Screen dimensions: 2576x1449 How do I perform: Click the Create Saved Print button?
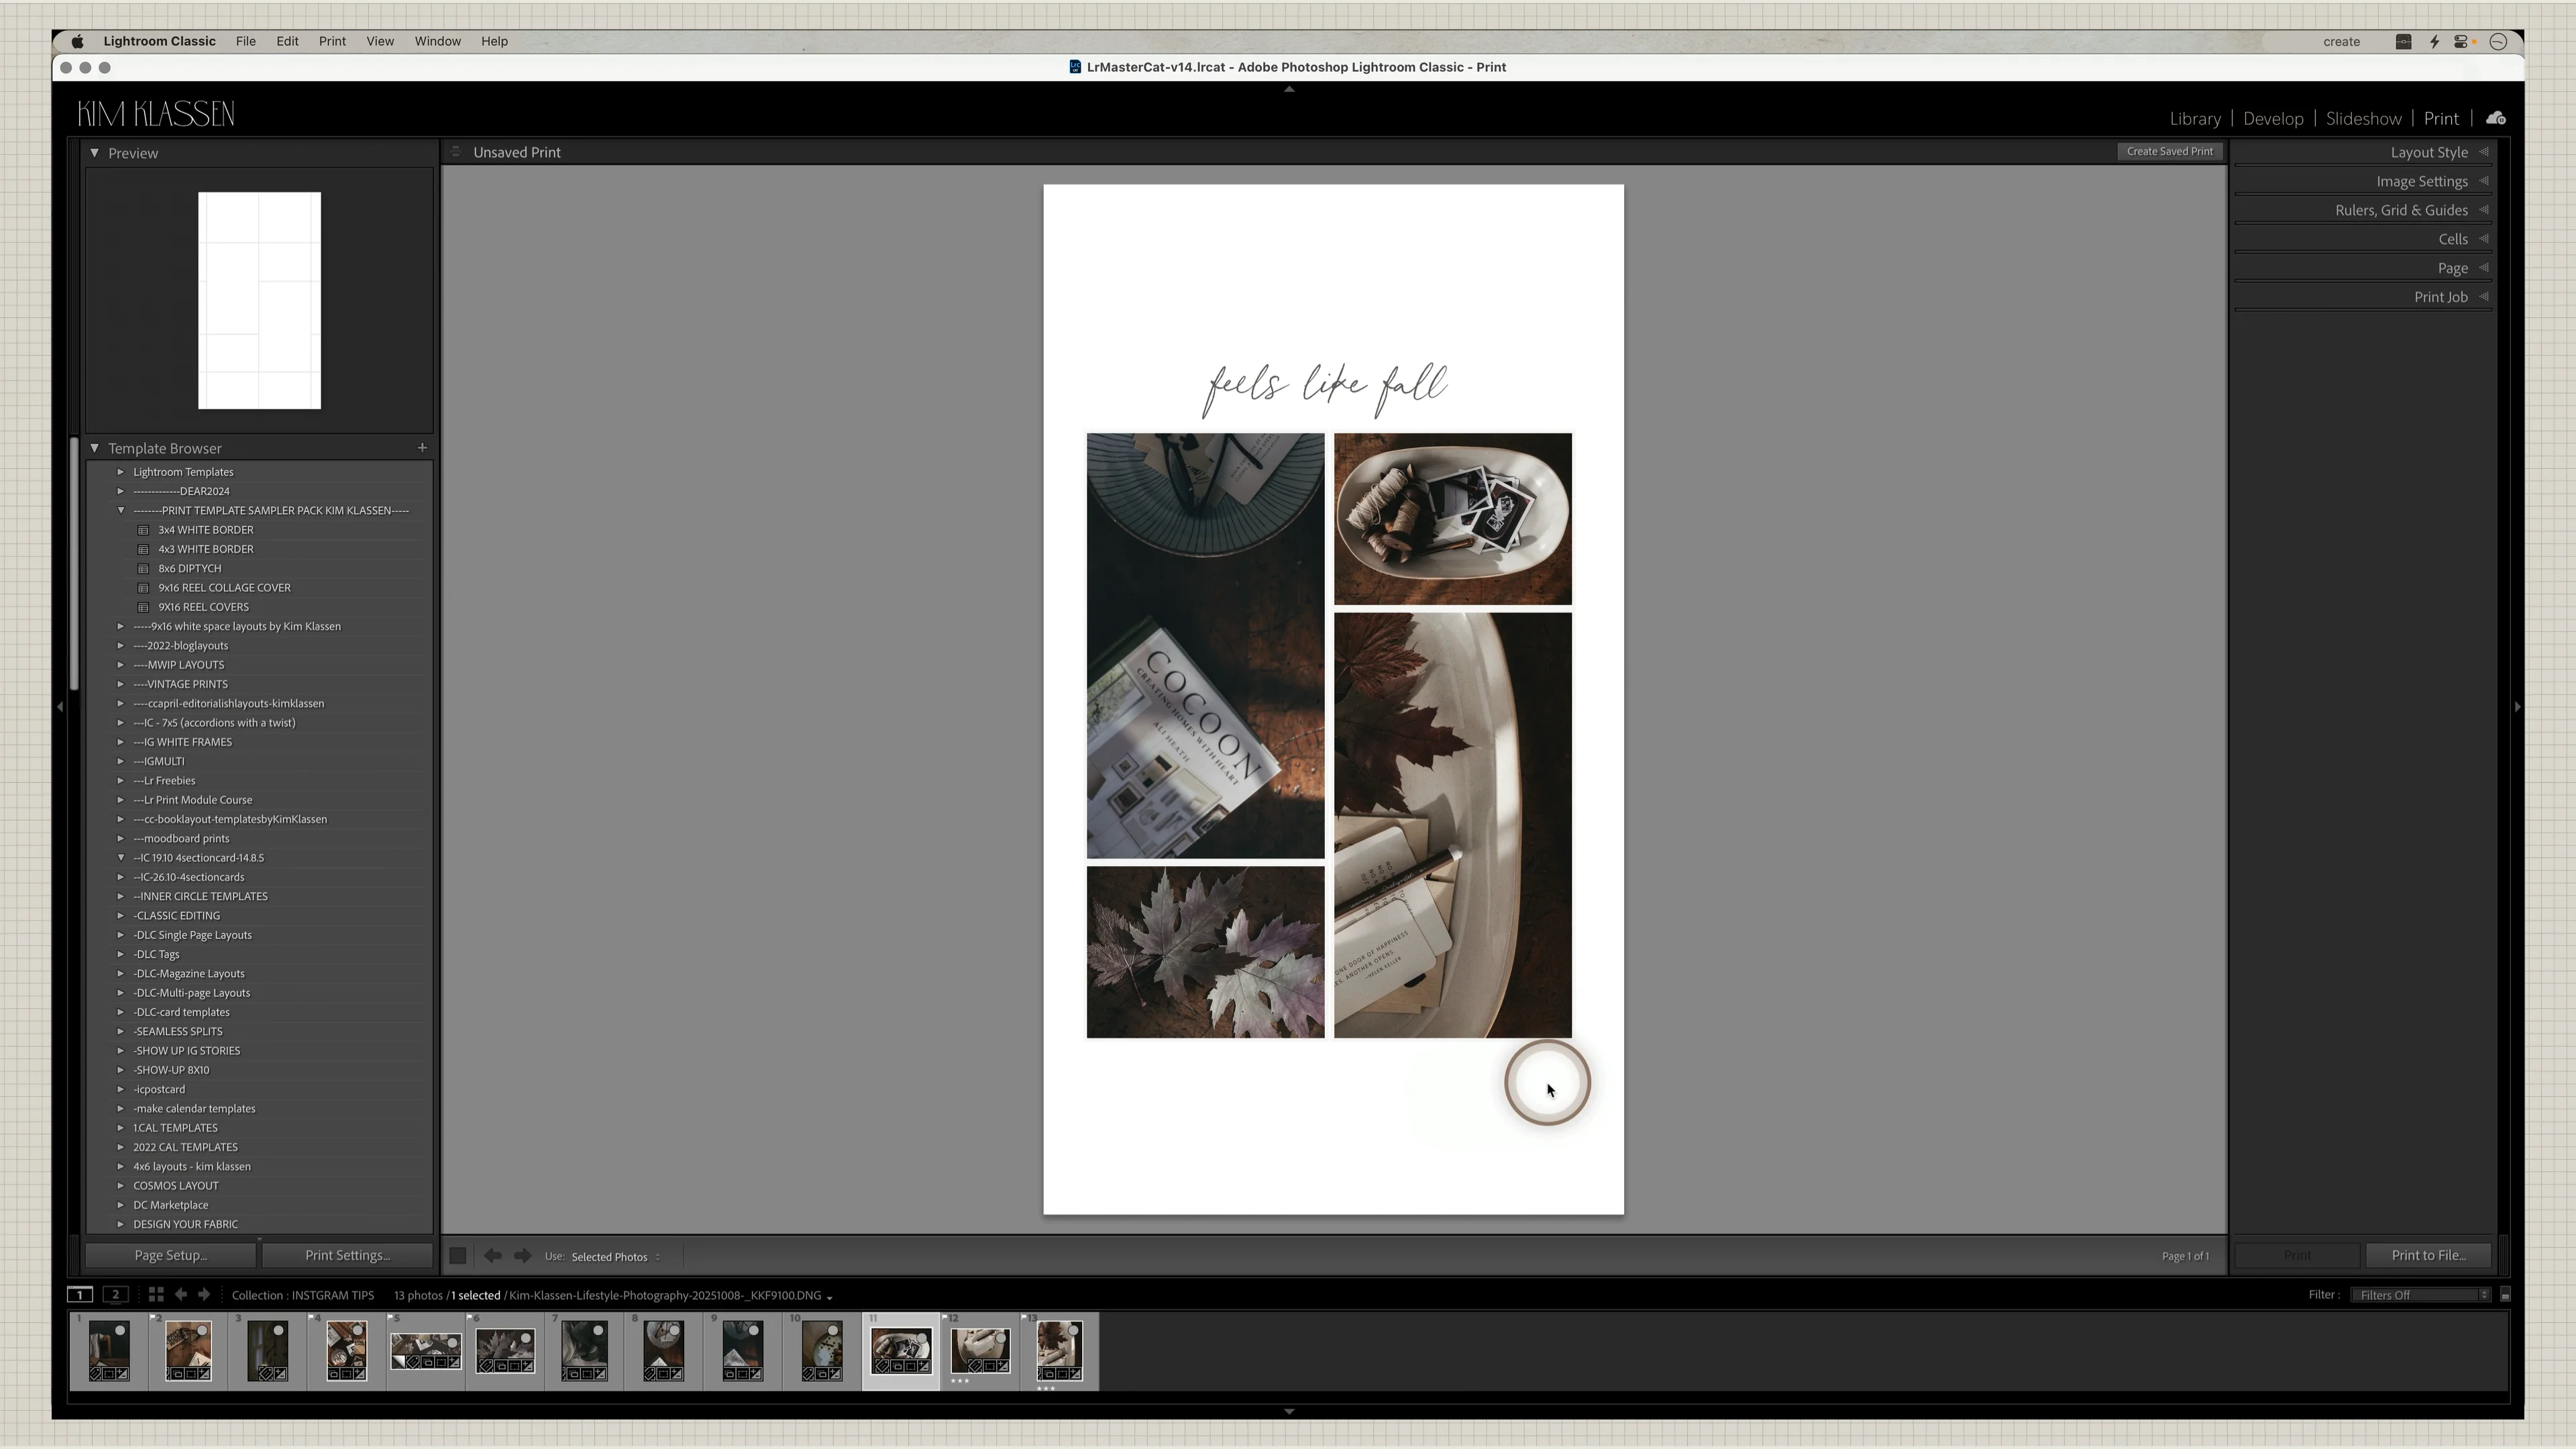click(x=2169, y=151)
